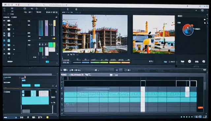Click the teal level meter bar
Image resolution: width=211 pixels, height=121 pixels.
tap(41, 28)
